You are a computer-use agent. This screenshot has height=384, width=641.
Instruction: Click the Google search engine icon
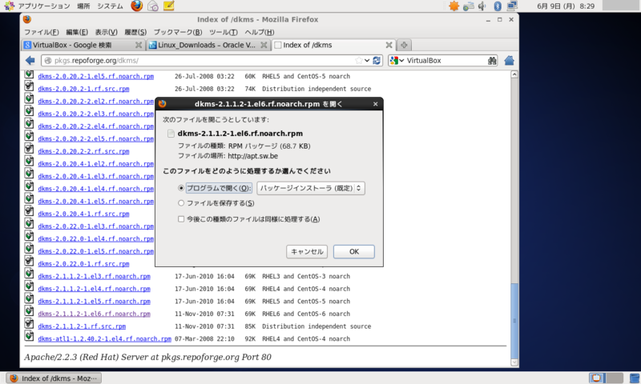394,60
